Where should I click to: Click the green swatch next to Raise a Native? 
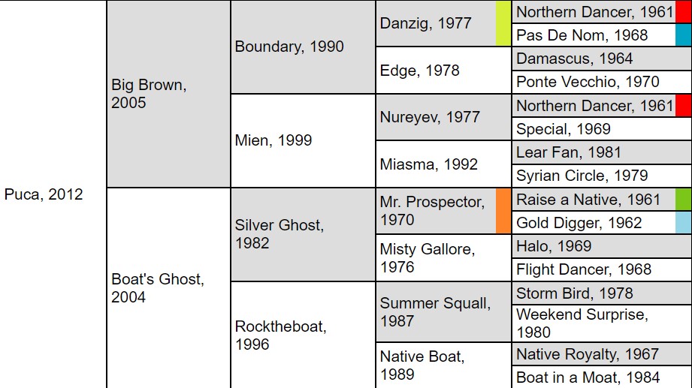click(684, 200)
